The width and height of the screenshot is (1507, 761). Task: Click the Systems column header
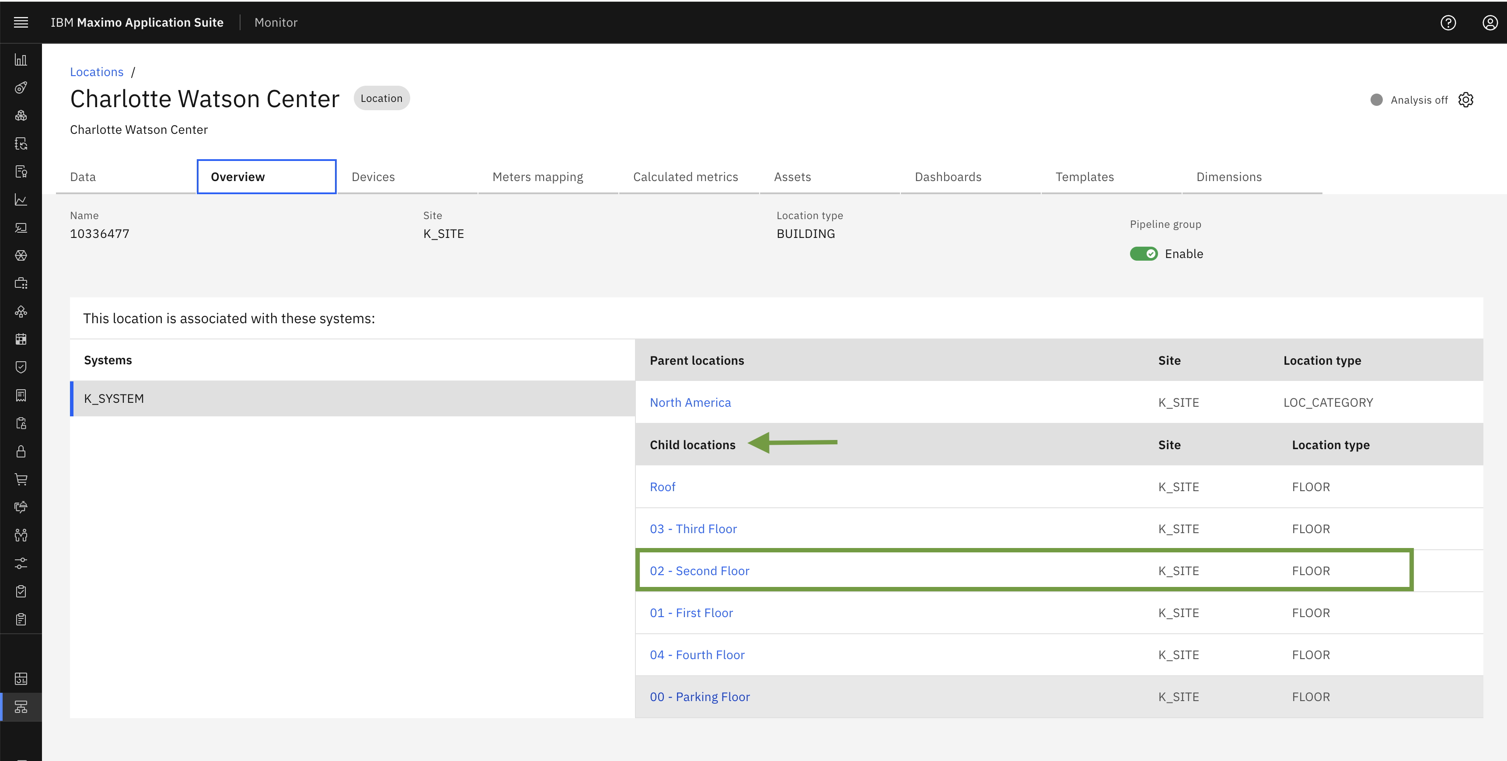[108, 360]
